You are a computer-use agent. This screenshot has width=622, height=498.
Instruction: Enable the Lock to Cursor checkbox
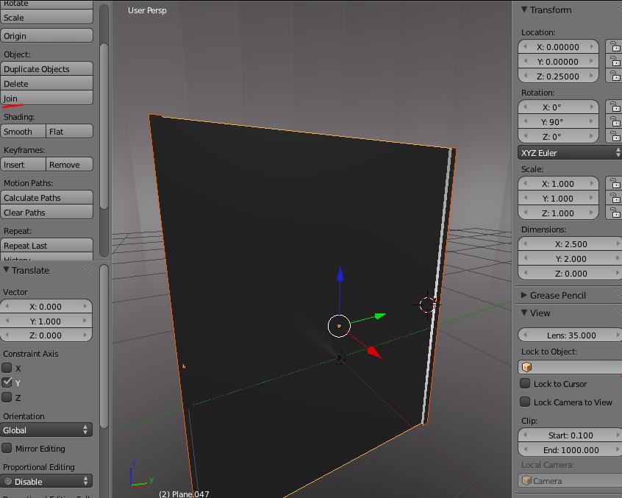tap(525, 383)
